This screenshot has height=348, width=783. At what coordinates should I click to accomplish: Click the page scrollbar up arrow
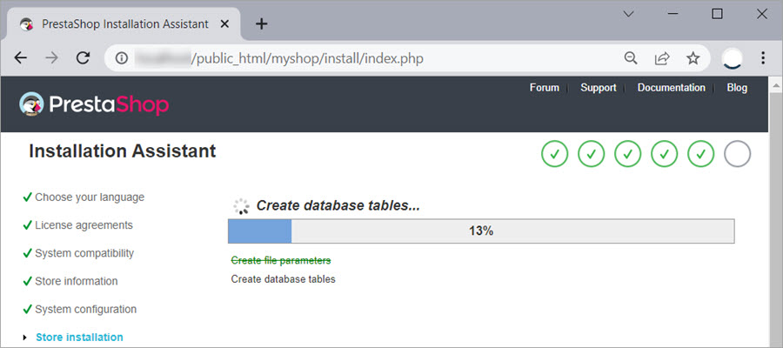click(x=775, y=84)
